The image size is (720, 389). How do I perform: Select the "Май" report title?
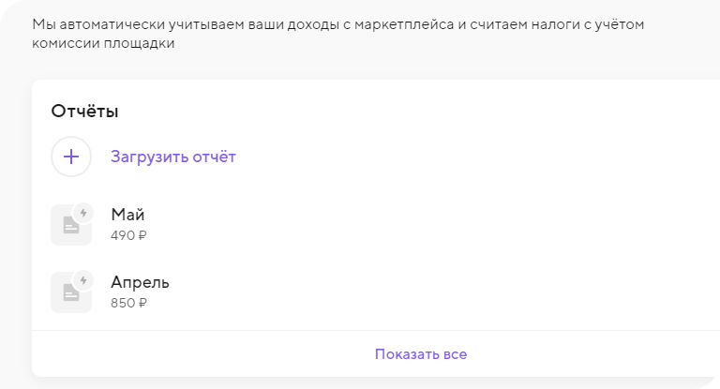[127, 215]
